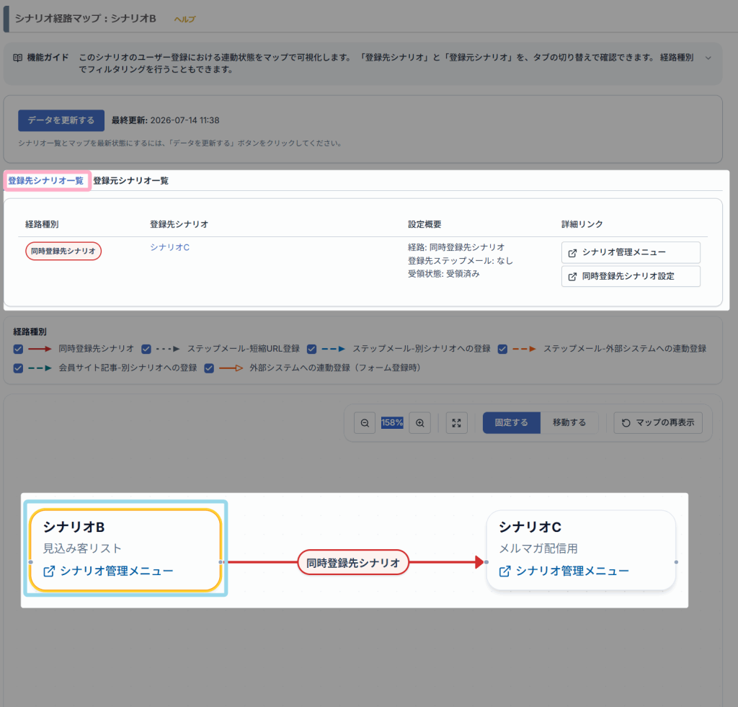Uncheck the 会員サイト記事-別シナリオへの登録 checkbox

pos(18,368)
